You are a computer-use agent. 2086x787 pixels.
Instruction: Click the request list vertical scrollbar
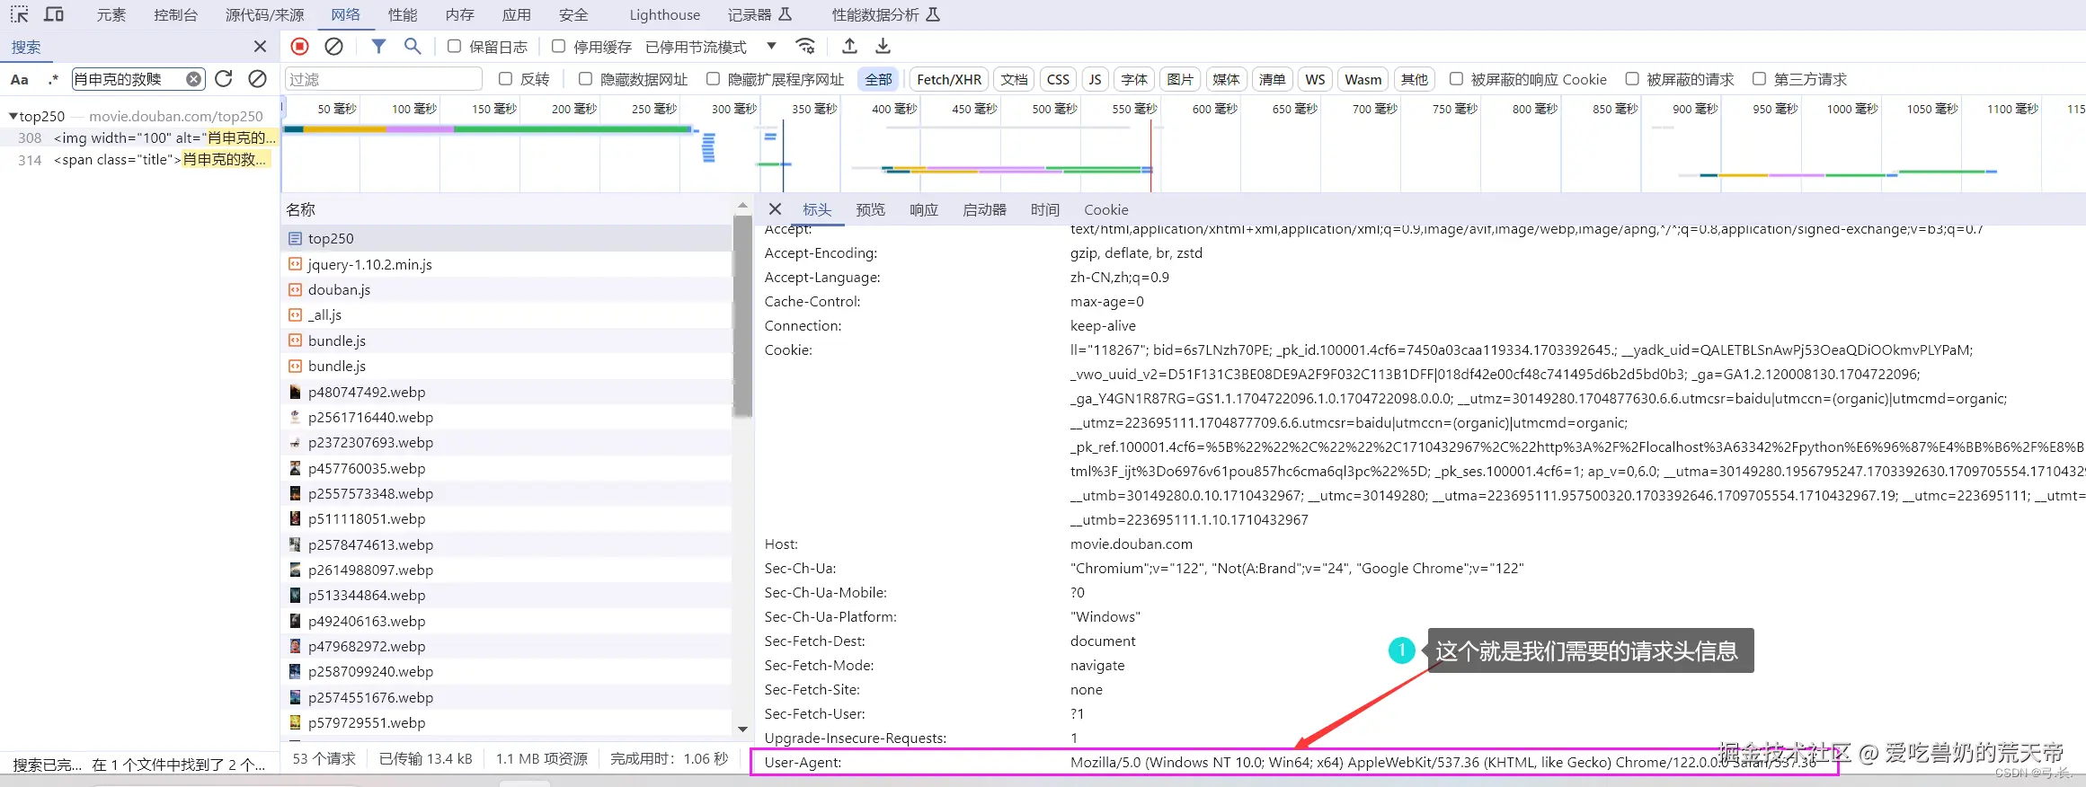click(x=742, y=316)
